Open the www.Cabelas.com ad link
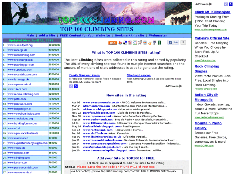The height and width of the screenshot is (174, 233). [x=205, y=60]
